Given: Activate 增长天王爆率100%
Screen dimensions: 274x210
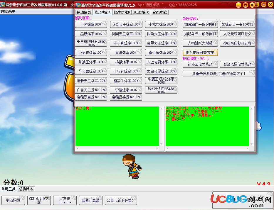Looking at the screenshot, I should 91,81.
